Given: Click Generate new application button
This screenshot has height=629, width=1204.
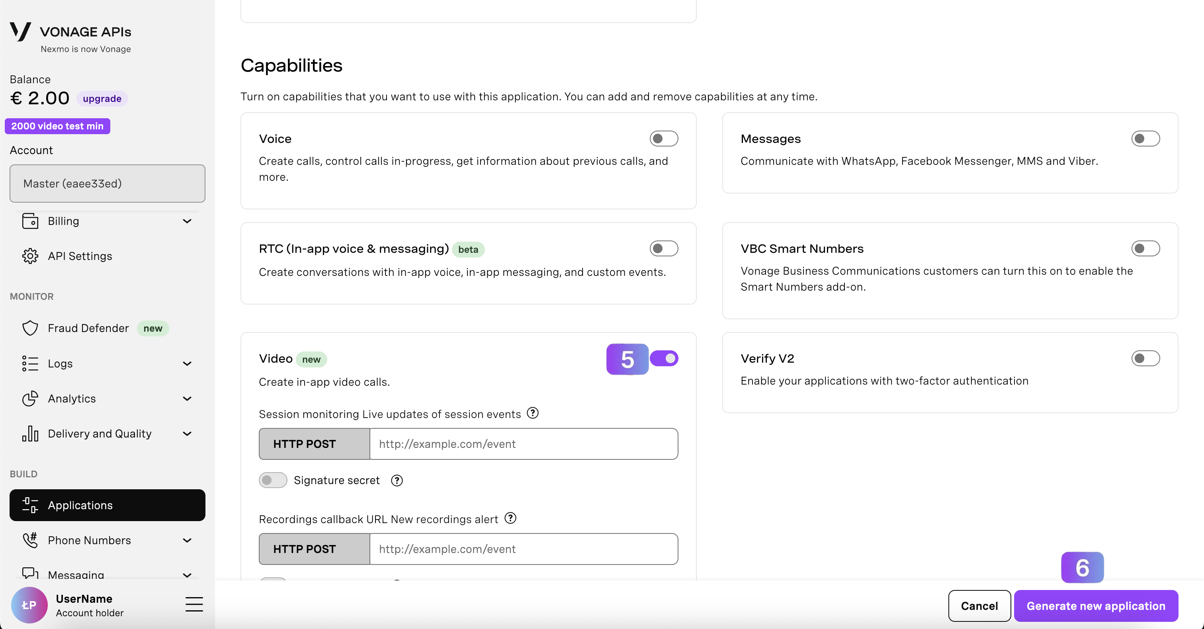Looking at the screenshot, I should pyautogui.click(x=1096, y=606).
